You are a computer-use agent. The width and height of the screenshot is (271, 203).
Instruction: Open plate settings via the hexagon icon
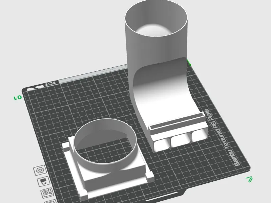pyautogui.click(x=40, y=170)
